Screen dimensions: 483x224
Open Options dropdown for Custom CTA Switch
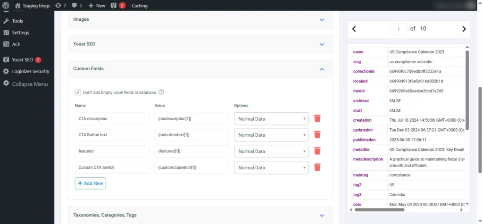click(x=271, y=167)
